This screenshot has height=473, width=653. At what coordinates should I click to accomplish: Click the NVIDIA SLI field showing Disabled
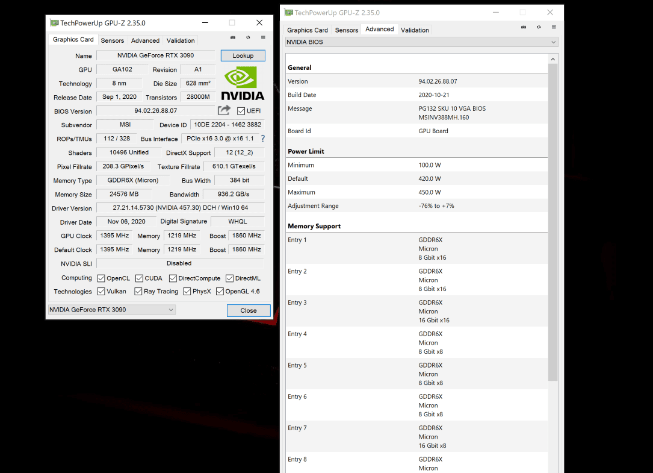coord(181,263)
